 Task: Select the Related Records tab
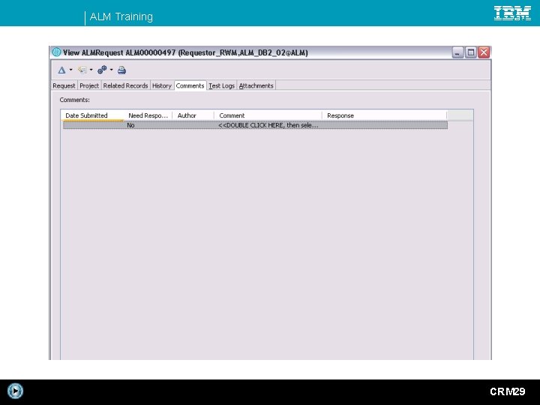[125, 85]
